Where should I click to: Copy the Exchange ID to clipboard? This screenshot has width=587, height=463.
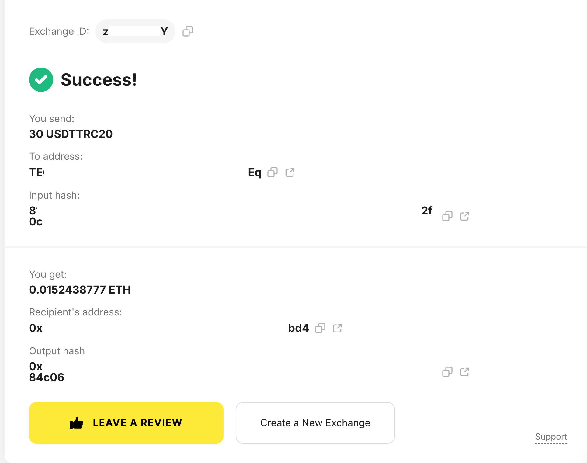coord(187,31)
